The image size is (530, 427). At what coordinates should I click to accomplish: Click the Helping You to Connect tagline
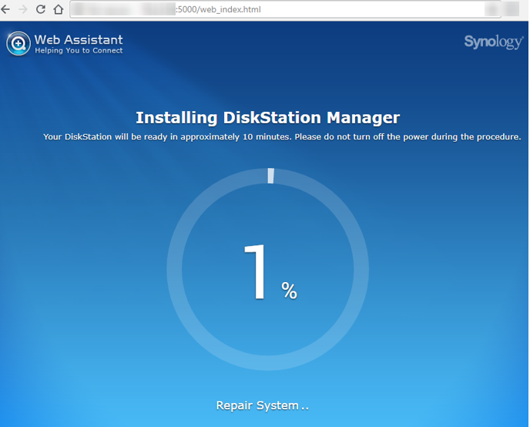79,51
